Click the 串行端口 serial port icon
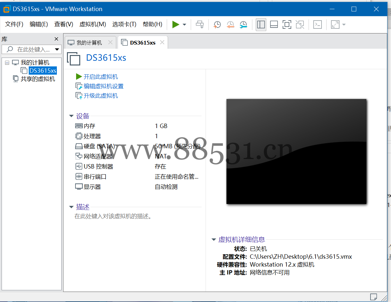Image resolution: width=391 pixels, height=302 pixels. 79,176
